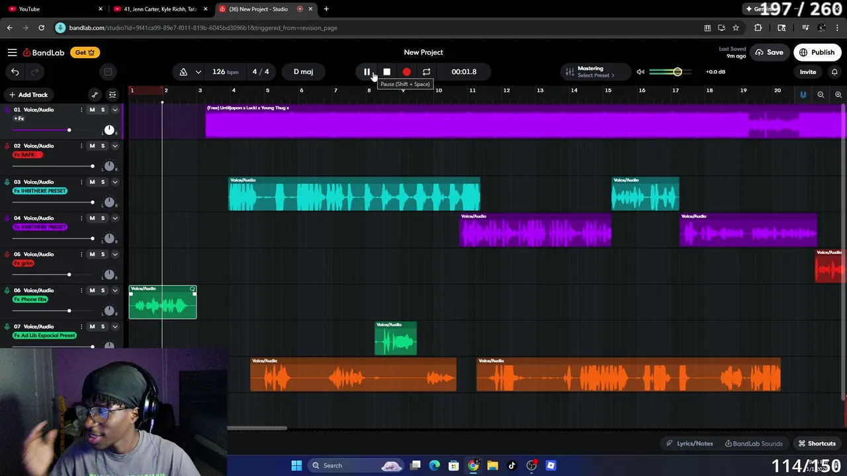
Task: Click the Get membership button
Action: pos(85,52)
